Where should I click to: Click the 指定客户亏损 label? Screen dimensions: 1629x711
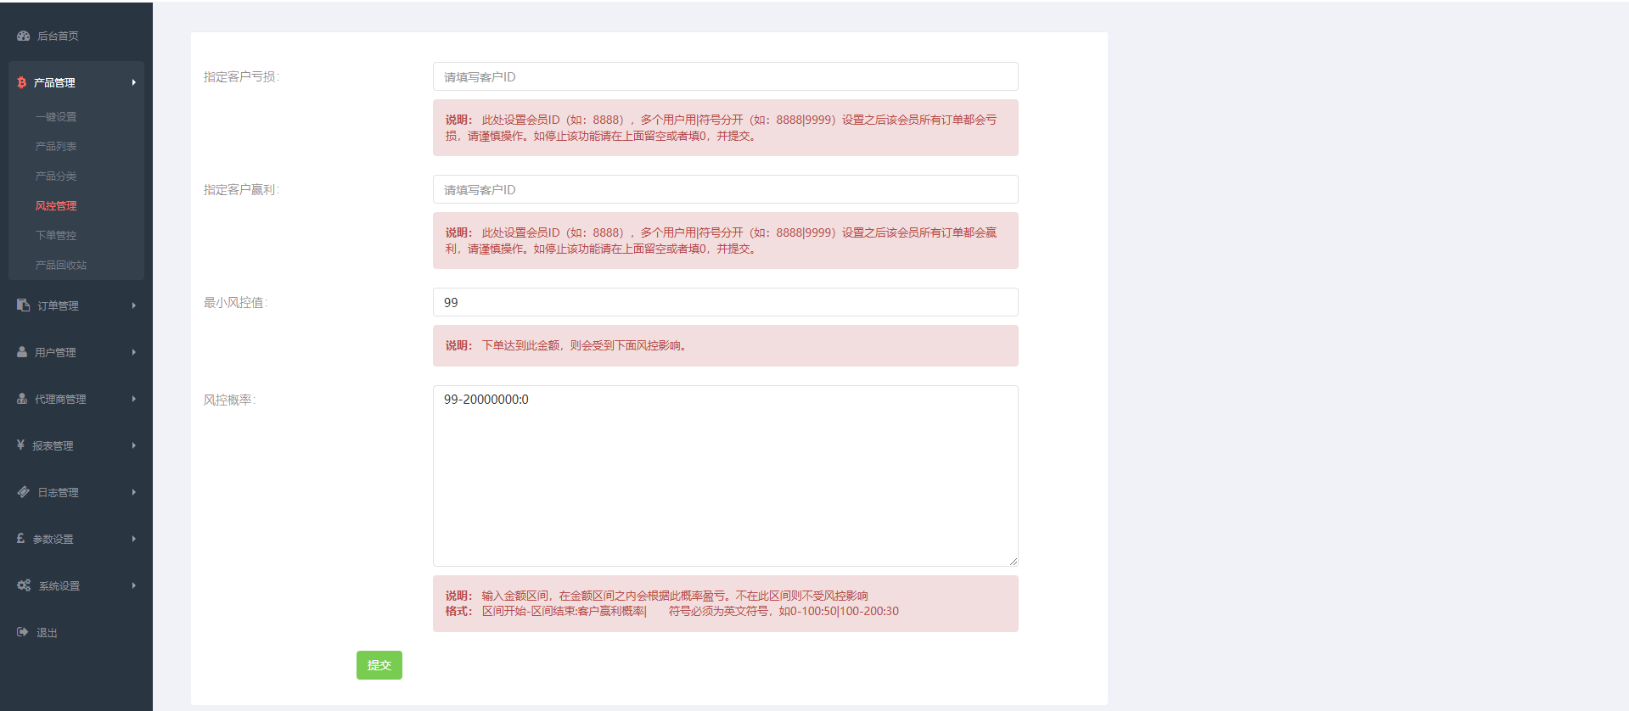241,77
